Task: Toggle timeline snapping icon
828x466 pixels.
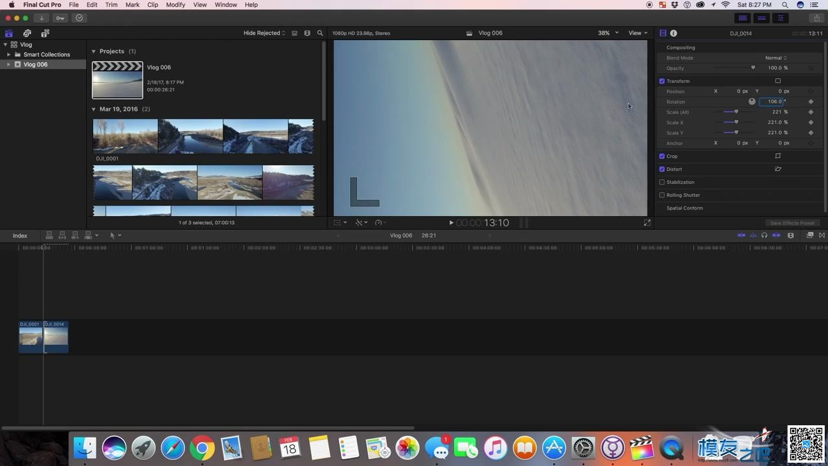Action: pos(776,236)
